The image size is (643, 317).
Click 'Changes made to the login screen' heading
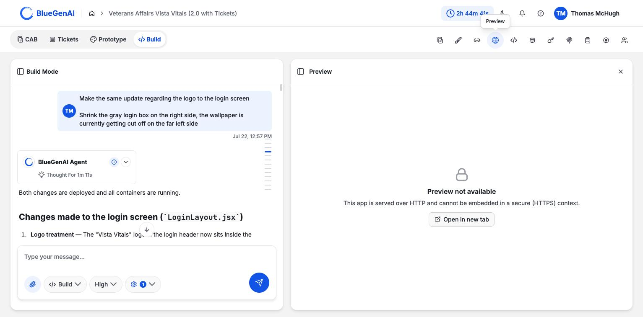coord(131,217)
